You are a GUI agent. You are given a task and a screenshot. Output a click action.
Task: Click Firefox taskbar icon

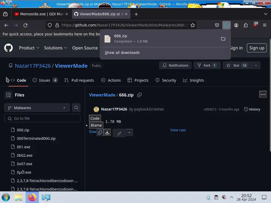click(32, 197)
